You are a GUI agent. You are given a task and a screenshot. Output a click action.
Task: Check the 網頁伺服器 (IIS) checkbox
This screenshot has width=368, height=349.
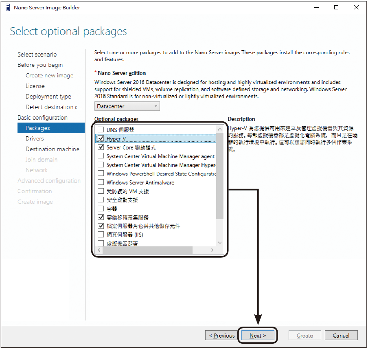(x=101, y=235)
